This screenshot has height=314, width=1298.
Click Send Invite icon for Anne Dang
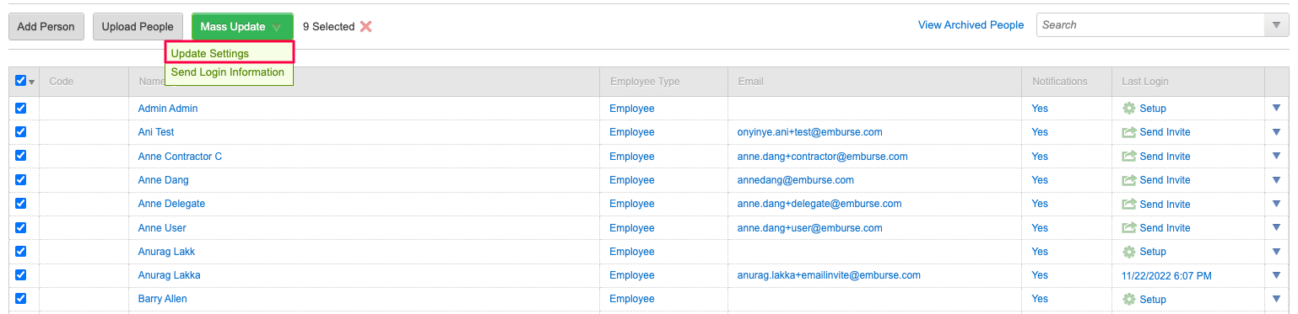click(1129, 180)
